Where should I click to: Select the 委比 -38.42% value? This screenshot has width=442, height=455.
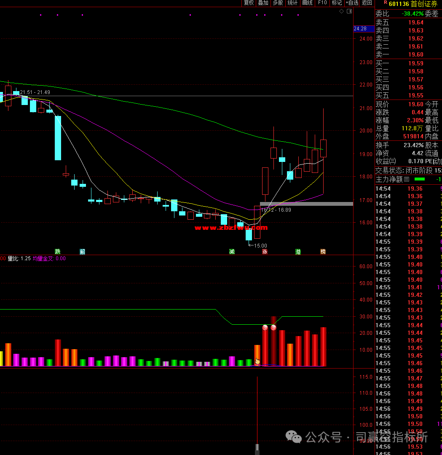[413, 13]
